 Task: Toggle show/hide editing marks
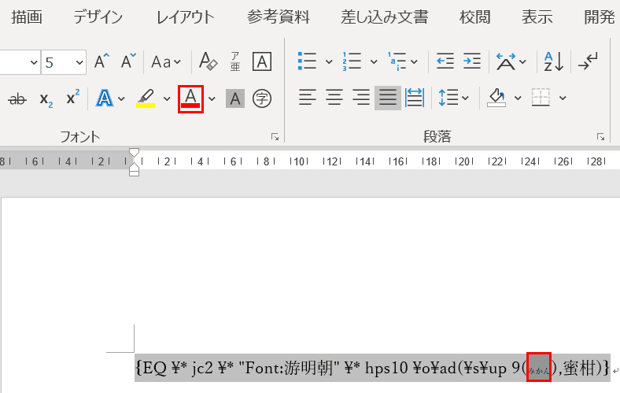[x=588, y=61]
